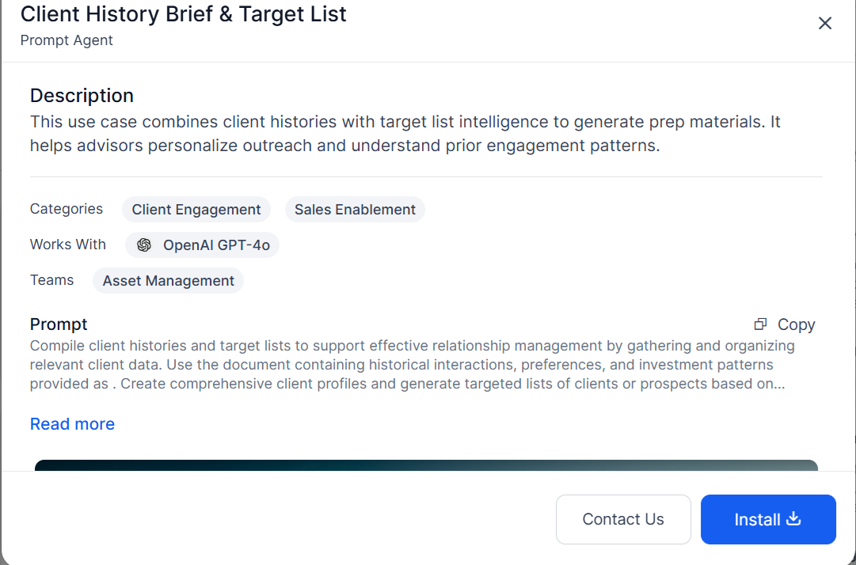Click the Copy label text
This screenshot has height=565, width=856.
796,324
